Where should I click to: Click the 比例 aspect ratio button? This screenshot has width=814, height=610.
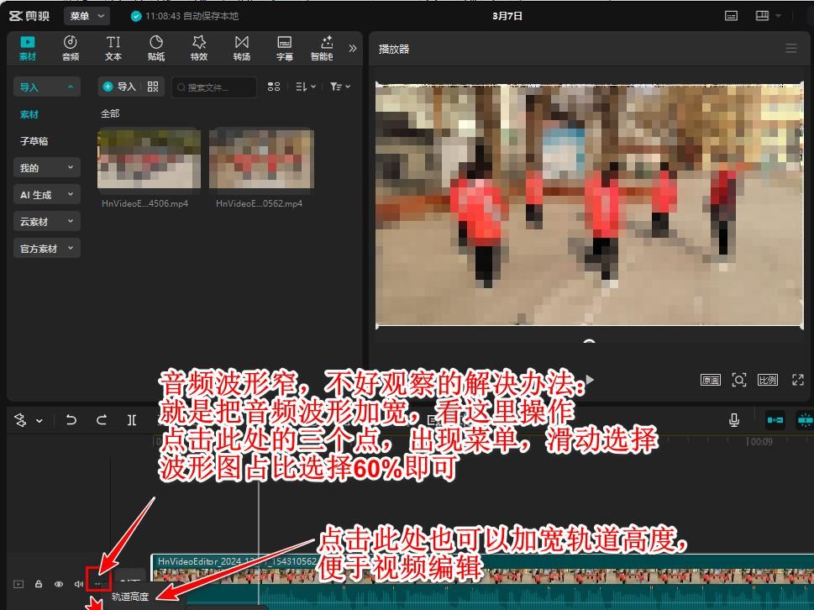[x=768, y=380]
